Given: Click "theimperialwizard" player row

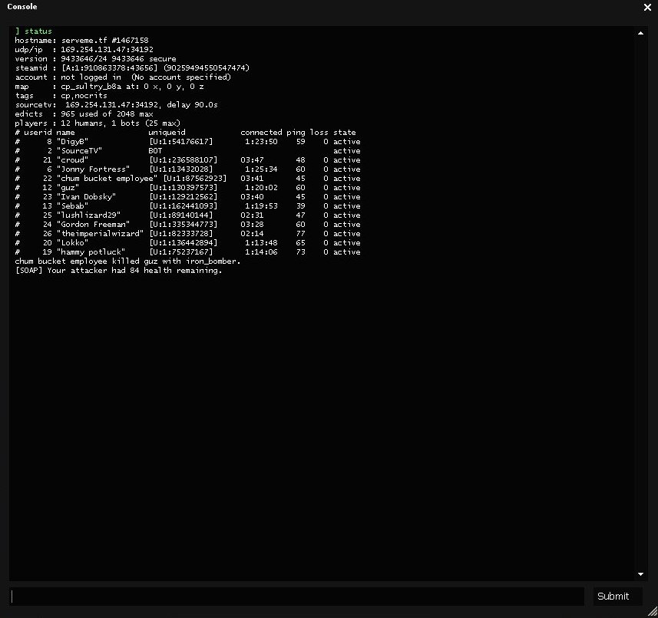Looking at the screenshot, I should pos(100,234).
